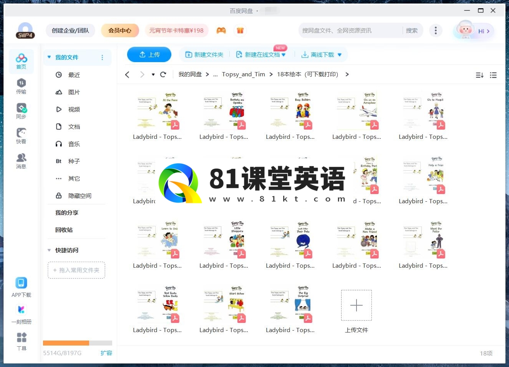Image resolution: width=509 pixels, height=367 pixels.
Task: Open 回收站 recycle bin
Action: click(64, 230)
